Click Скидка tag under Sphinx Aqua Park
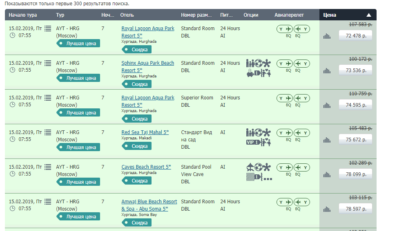 137,84
